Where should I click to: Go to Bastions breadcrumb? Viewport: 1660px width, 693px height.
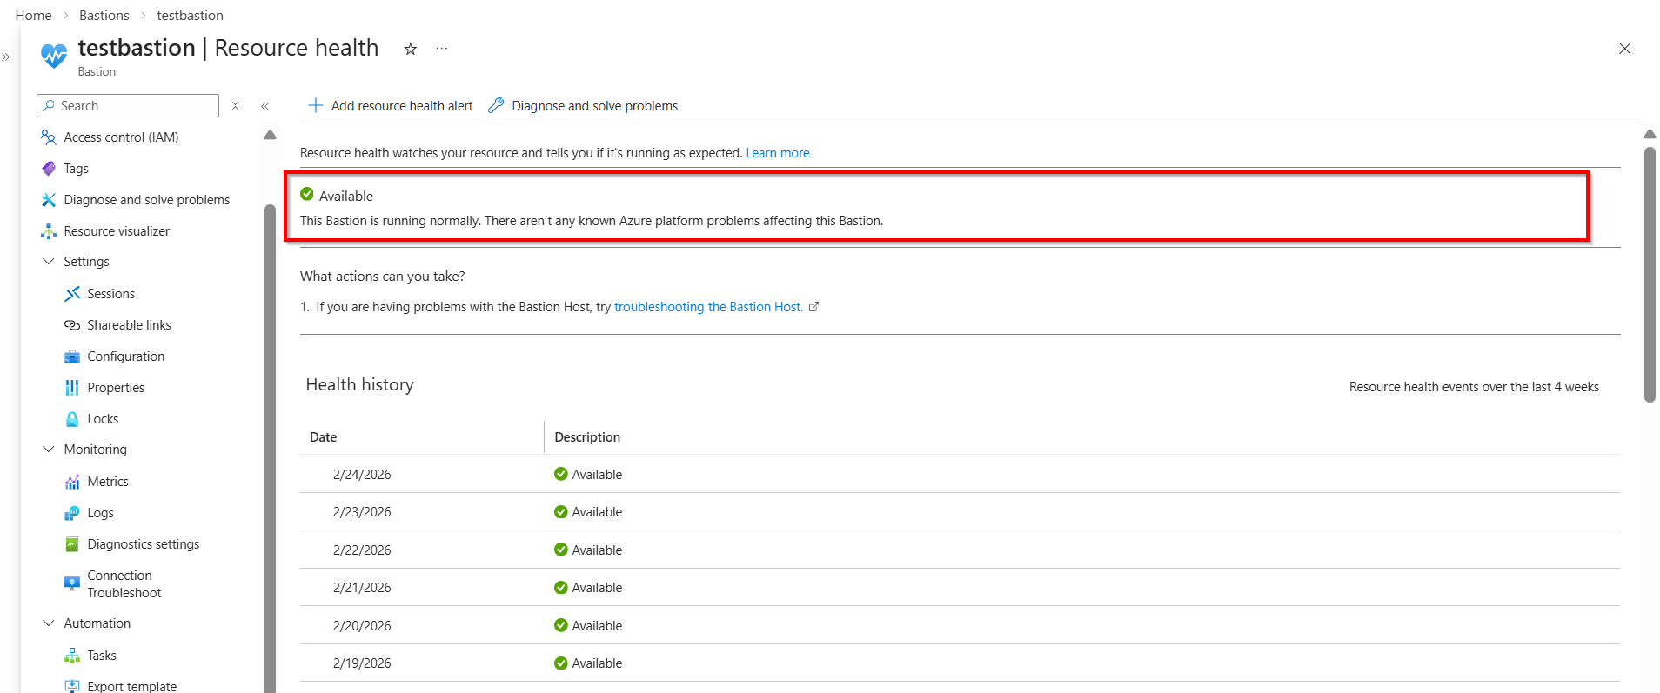(x=104, y=16)
